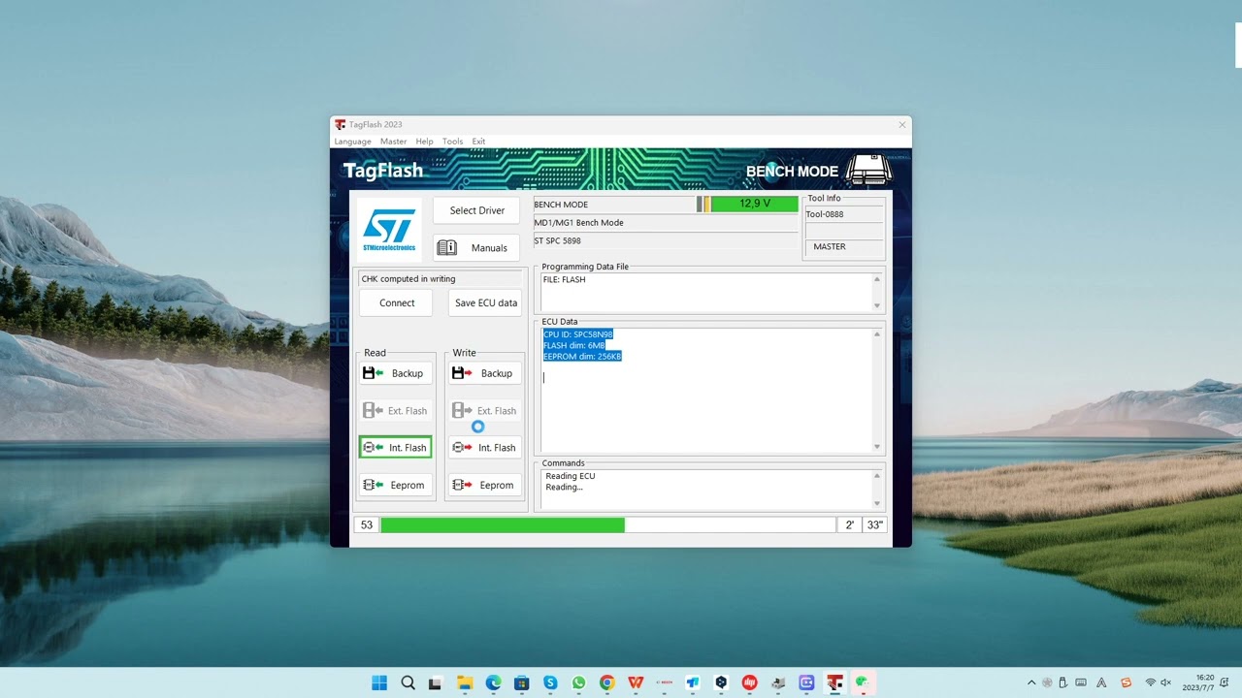1242x698 pixels.
Task: Click the ECU connector icon in header
Action: pyautogui.click(x=869, y=170)
